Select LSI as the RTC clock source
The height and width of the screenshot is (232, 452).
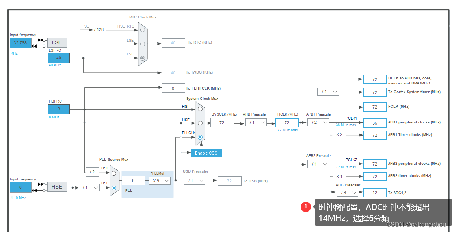pyautogui.click(x=142, y=57)
